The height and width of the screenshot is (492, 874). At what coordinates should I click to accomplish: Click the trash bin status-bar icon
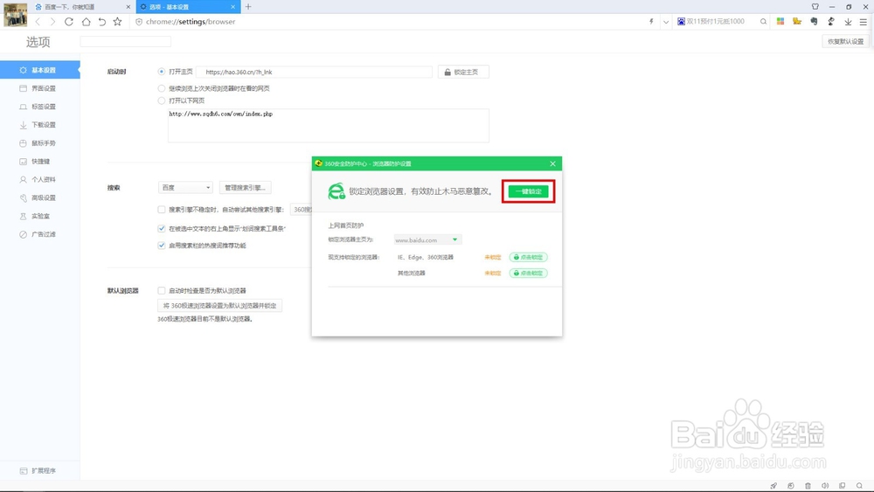[808, 486]
